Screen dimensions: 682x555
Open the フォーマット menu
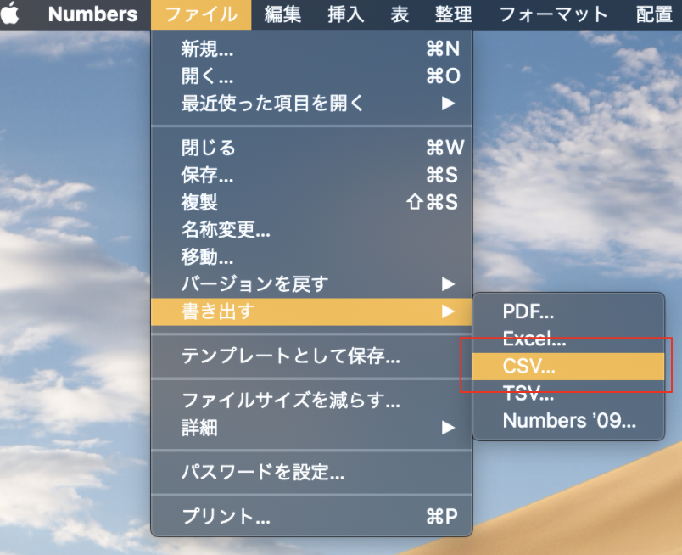pyautogui.click(x=553, y=14)
